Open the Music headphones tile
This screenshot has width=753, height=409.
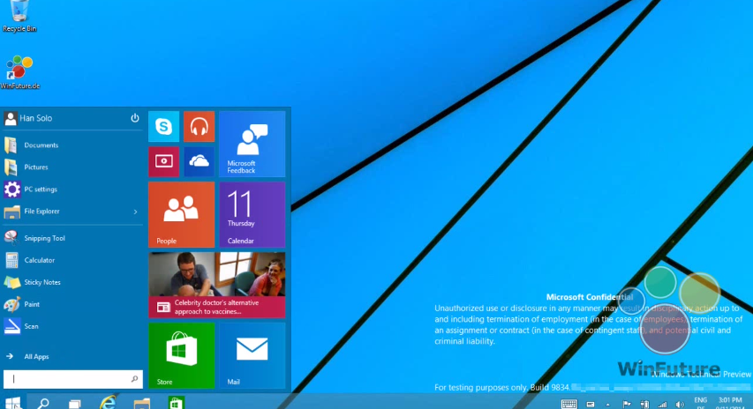pos(199,127)
